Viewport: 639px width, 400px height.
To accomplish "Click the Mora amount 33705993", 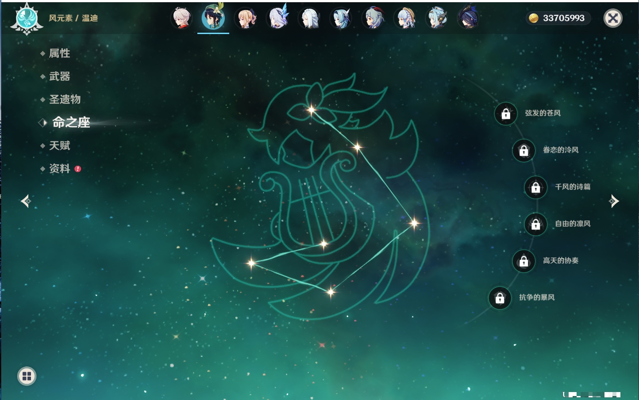I will (564, 18).
